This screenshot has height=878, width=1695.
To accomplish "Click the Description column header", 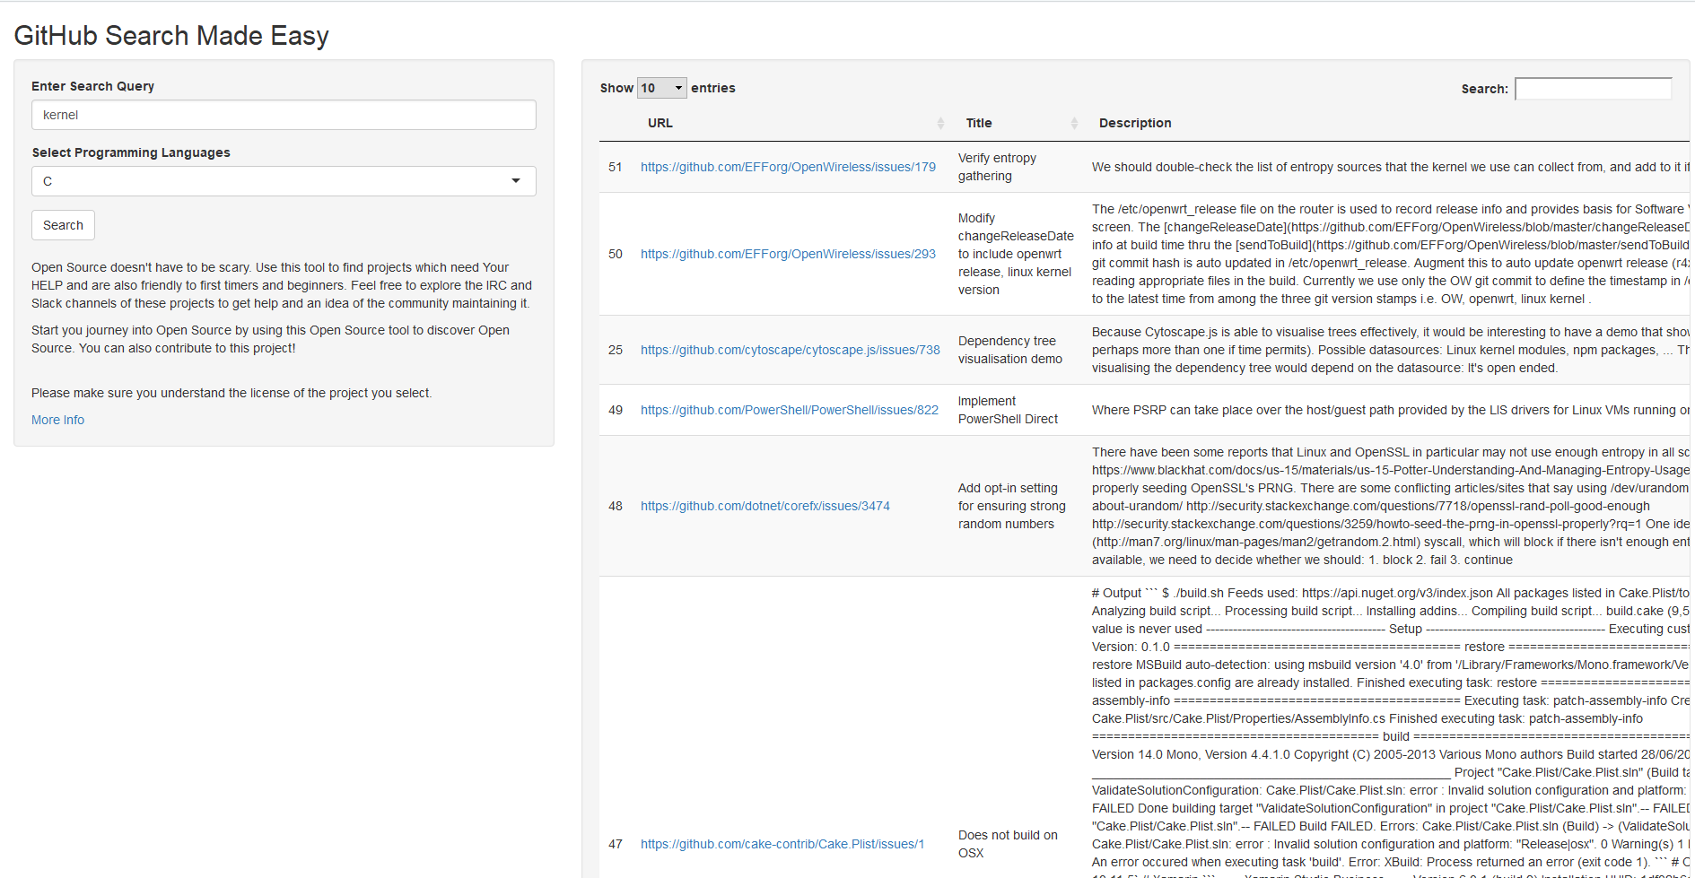I will (x=1135, y=123).
